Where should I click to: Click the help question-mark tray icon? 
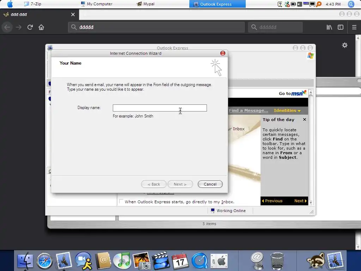click(x=280, y=4)
